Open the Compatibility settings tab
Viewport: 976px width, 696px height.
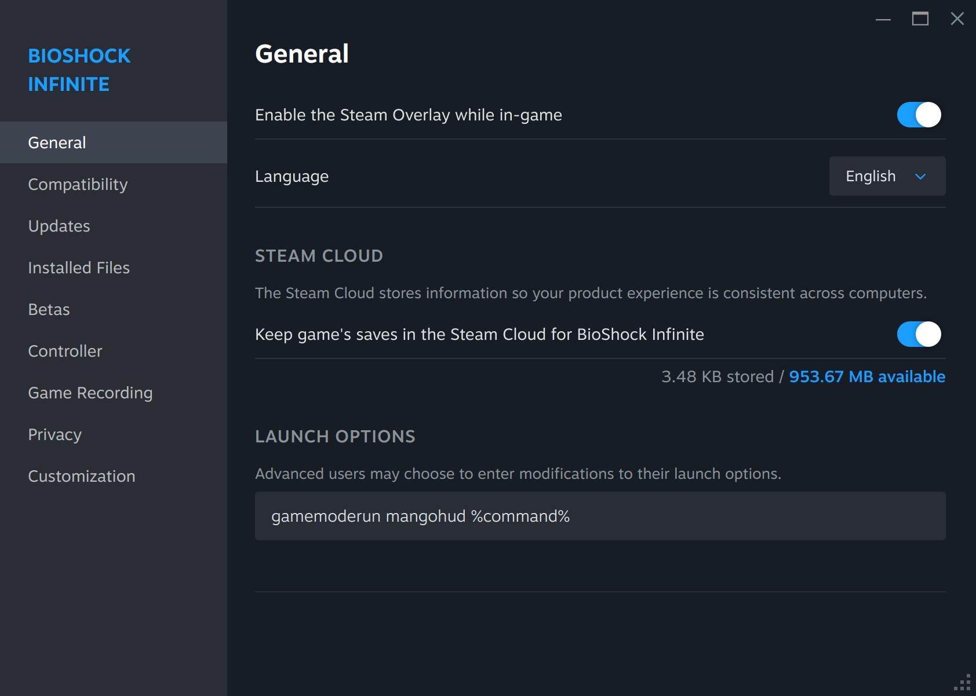(x=78, y=184)
